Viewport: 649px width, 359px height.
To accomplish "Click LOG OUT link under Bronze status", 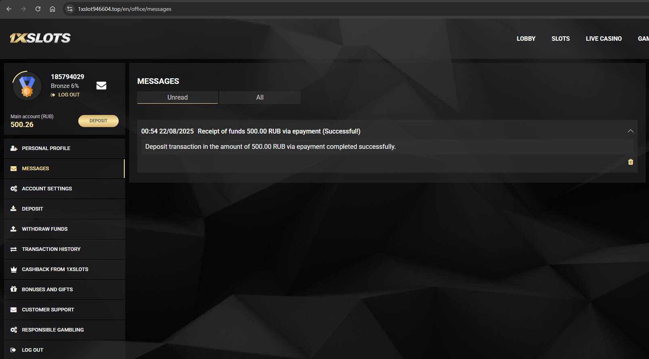I will pos(65,95).
